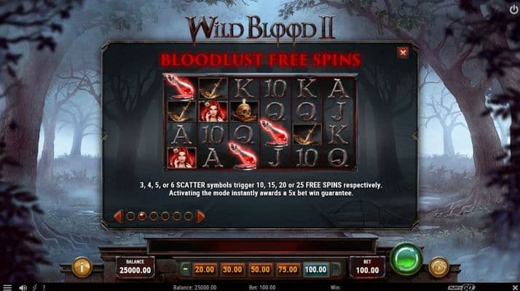Mute the game sound speaker icon
The width and height of the screenshot is (520, 291).
[x=23, y=287]
